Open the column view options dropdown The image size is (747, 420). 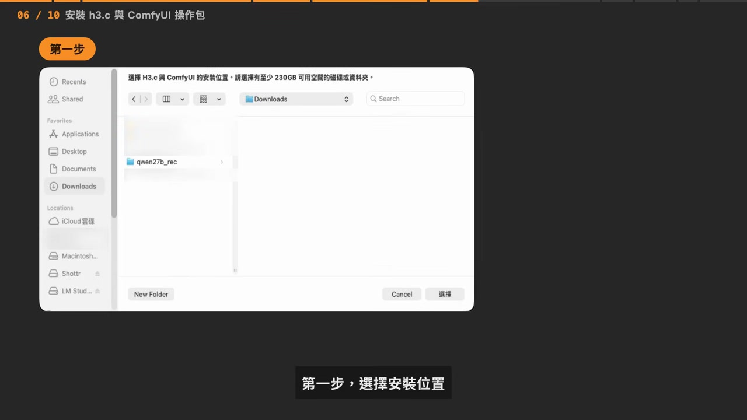tap(172, 99)
